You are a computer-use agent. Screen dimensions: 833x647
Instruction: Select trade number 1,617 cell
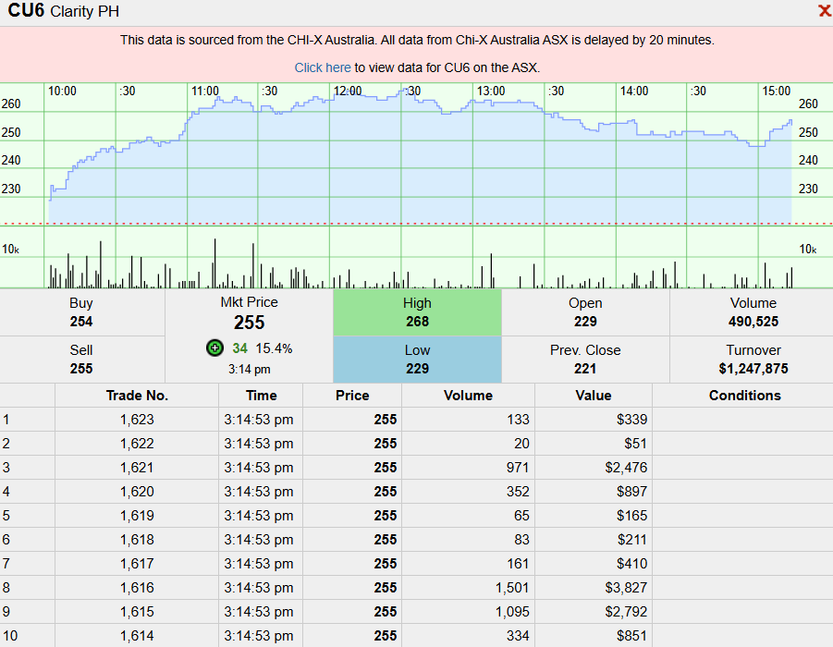[137, 564]
